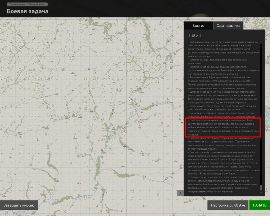Click the grey scrollbar thumb in the briefing
Image resolution: width=270 pixels, height=216 pixels.
[x=261, y=188]
